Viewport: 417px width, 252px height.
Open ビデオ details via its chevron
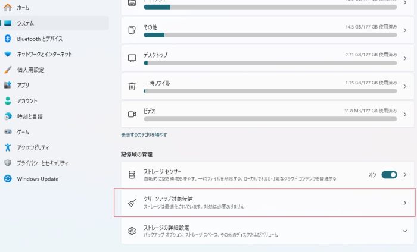pyautogui.click(x=404, y=115)
